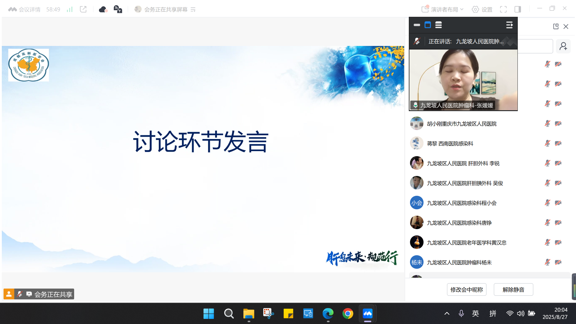Open cloud recording status icon

pyautogui.click(x=103, y=9)
